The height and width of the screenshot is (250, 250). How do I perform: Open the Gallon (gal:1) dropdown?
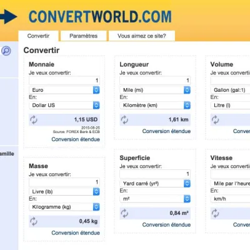tap(230, 90)
